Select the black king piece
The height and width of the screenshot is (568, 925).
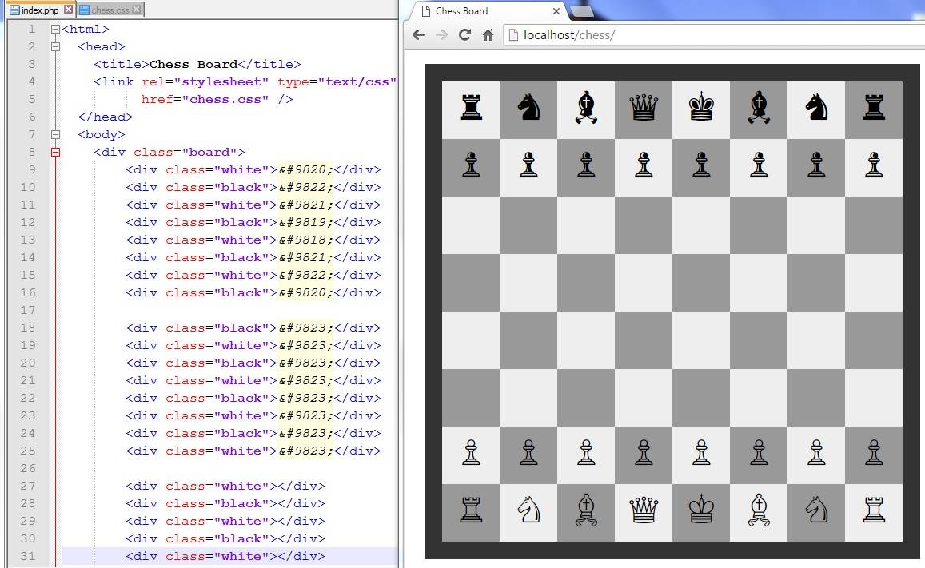coord(701,108)
